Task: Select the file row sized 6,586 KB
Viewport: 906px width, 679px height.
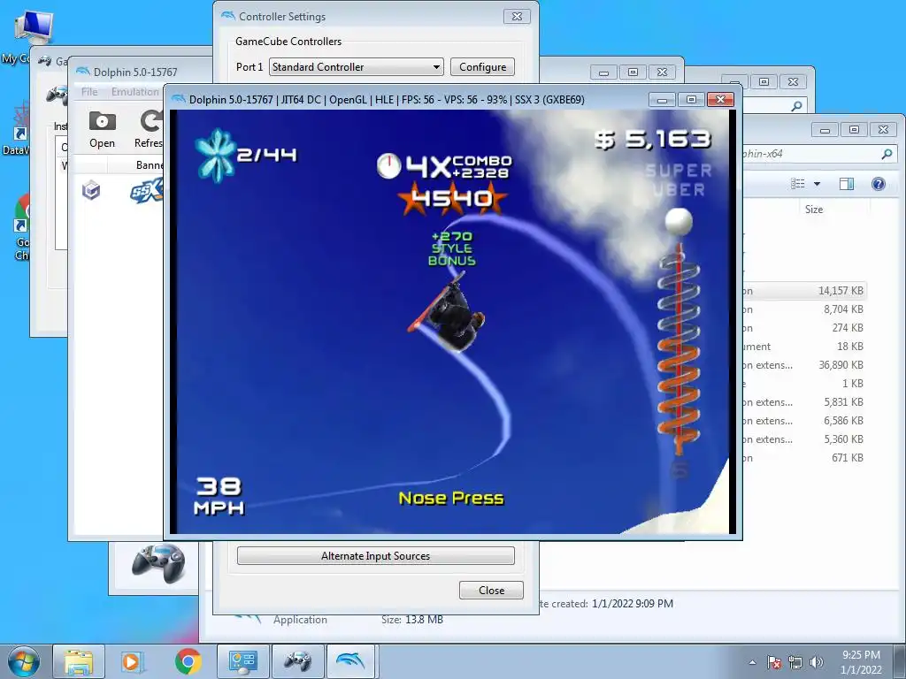Action: pos(804,420)
